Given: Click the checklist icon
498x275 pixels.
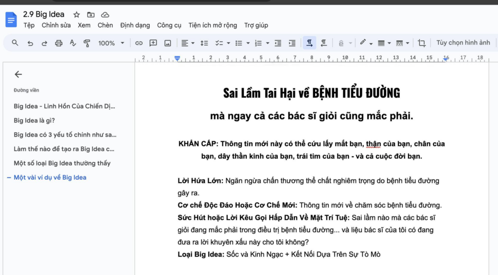Looking at the screenshot, I should [x=219, y=43].
